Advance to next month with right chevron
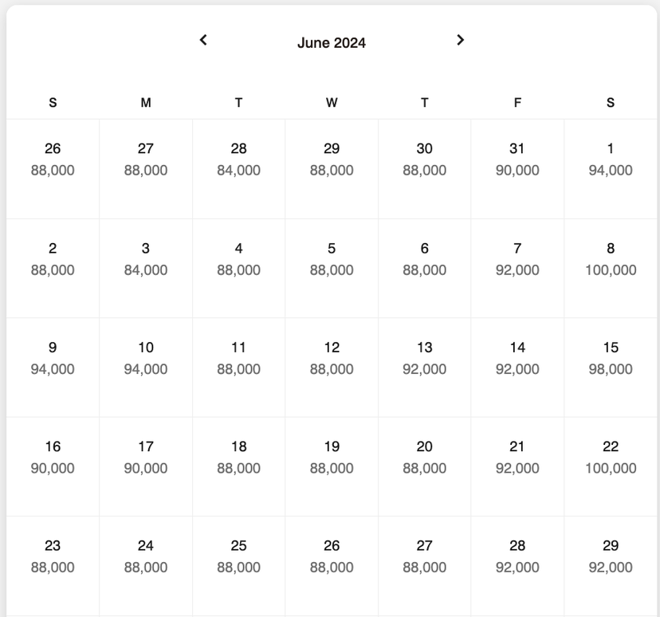Image resolution: width=660 pixels, height=617 pixels. (460, 40)
